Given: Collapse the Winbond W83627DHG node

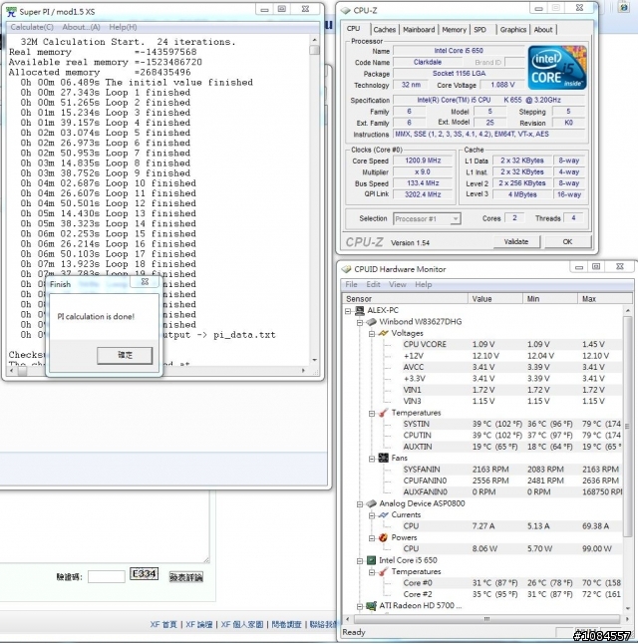Looking at the screenshot, I should click(x=360, y=322).
